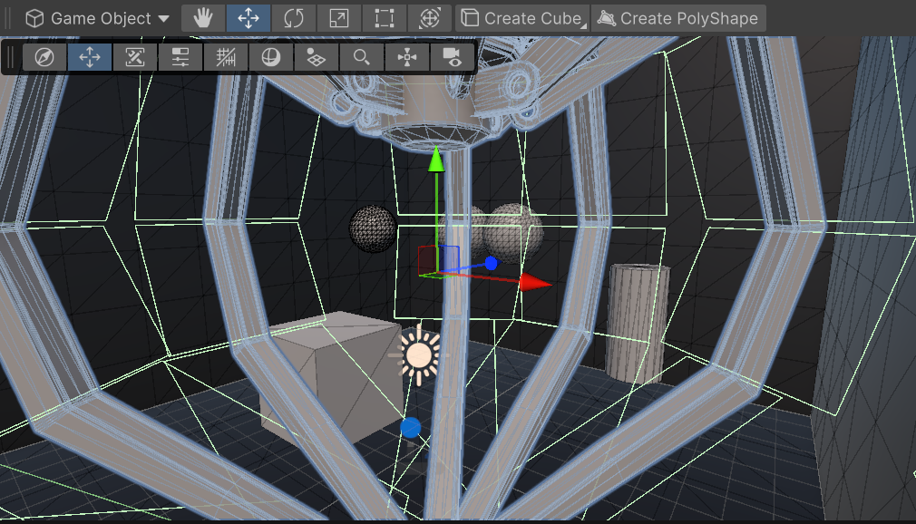Viewport: 916px width, 524px height.
Task: Click the green Y-axis gizmo arrow
Action: click(436, 160)
